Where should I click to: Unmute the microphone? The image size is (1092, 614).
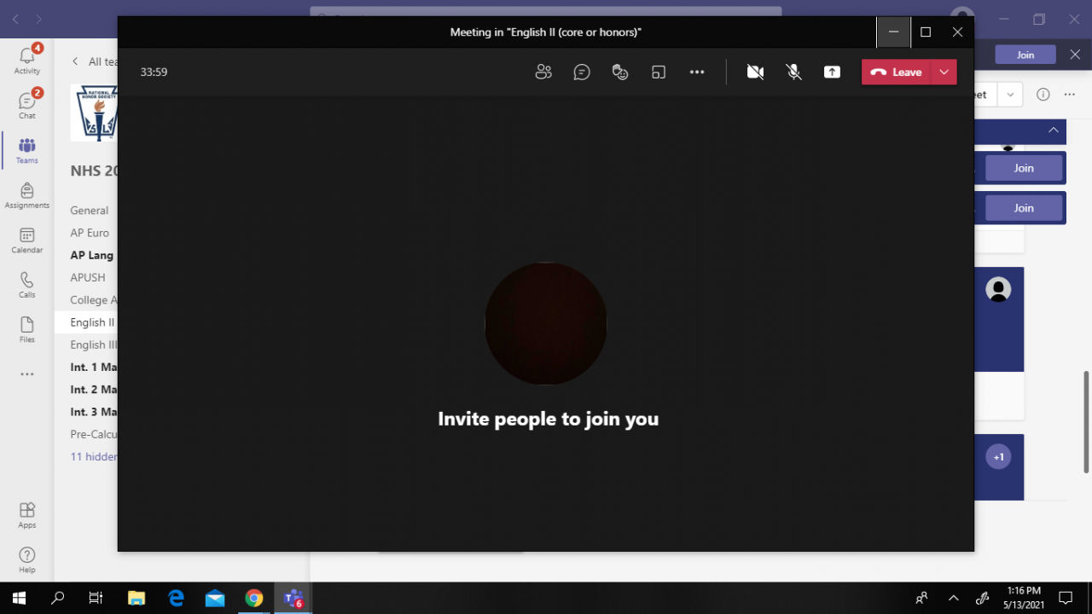[794, 72]
